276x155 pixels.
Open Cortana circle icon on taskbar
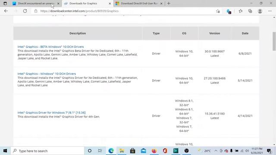90,151
